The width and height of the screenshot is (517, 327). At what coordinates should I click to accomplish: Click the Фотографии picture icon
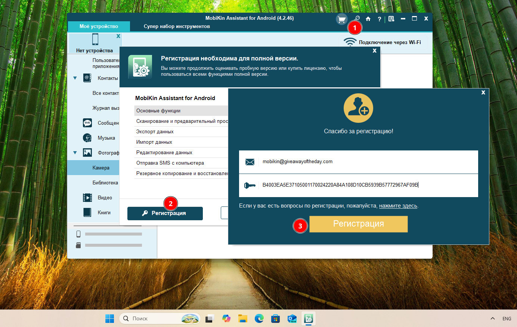87,153
